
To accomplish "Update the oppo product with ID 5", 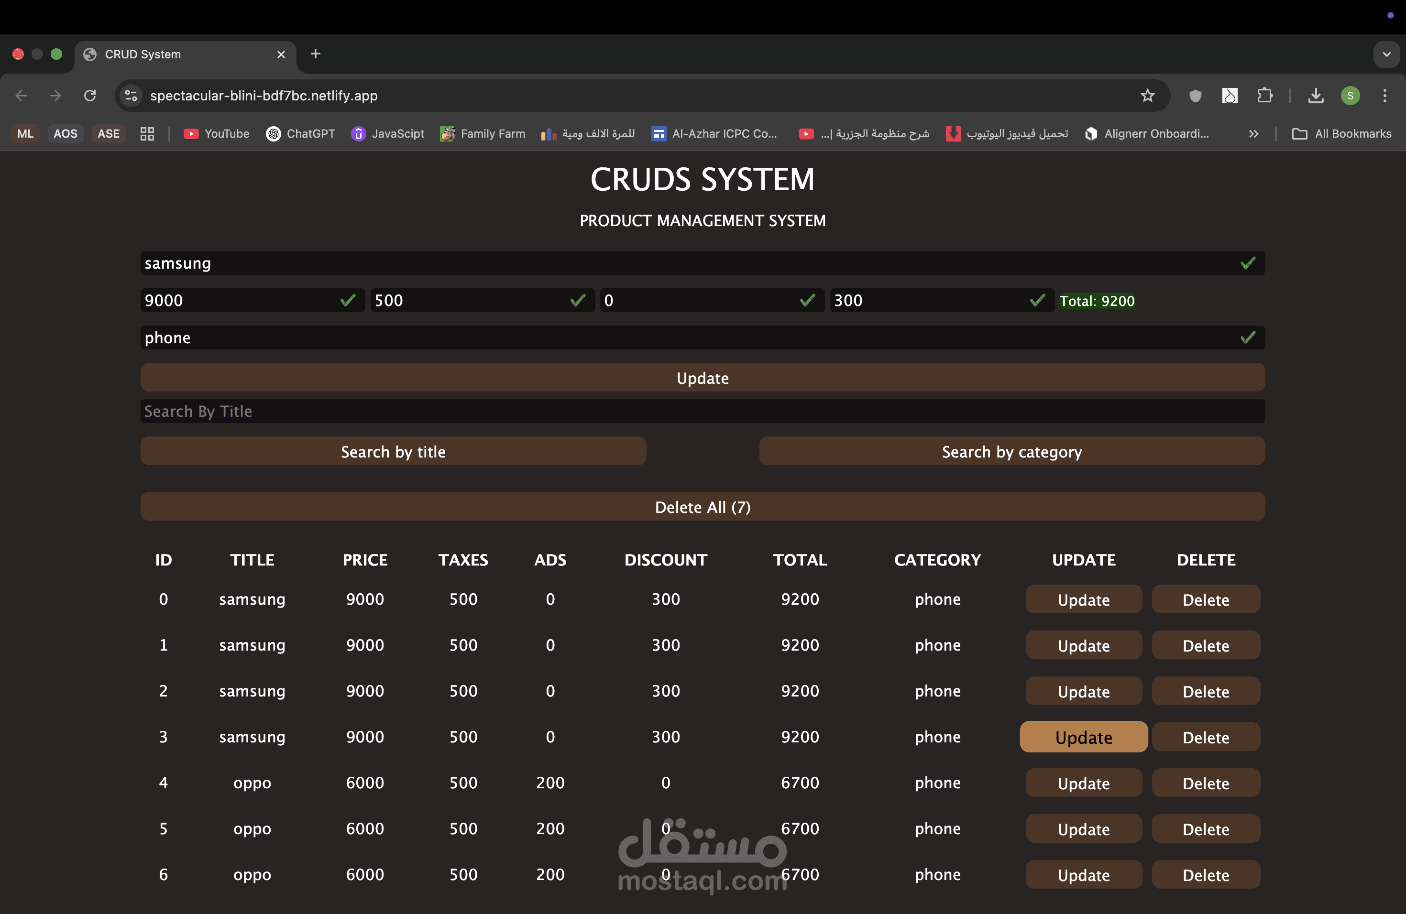I will point(1084,829).
